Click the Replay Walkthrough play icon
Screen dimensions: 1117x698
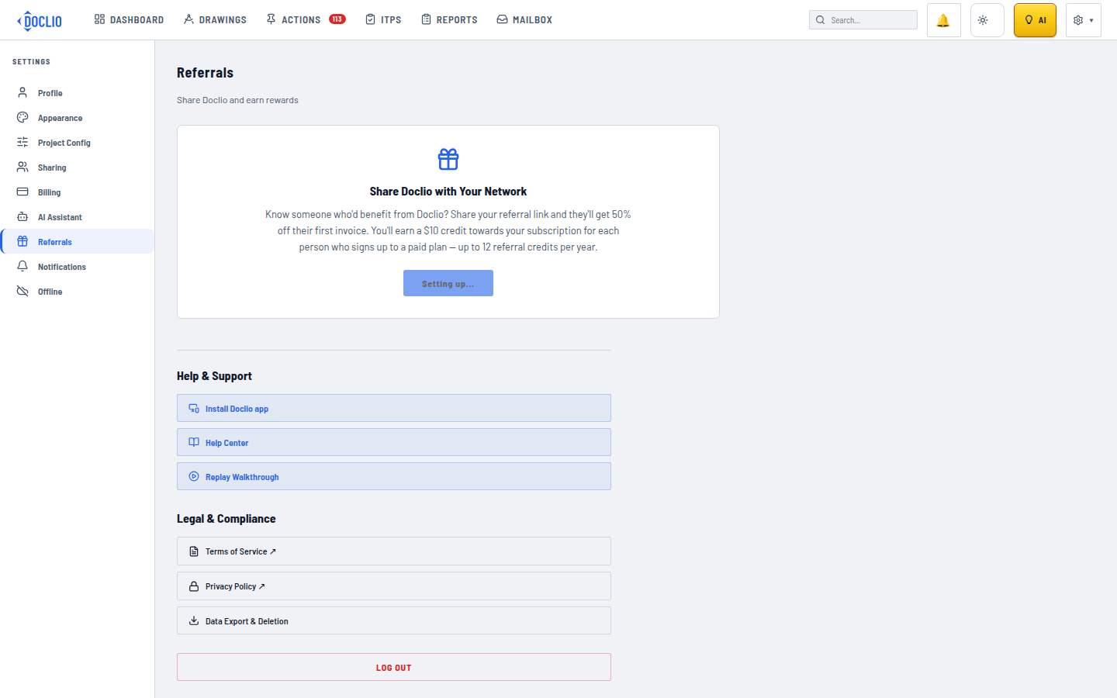click(x=194, y=476)
